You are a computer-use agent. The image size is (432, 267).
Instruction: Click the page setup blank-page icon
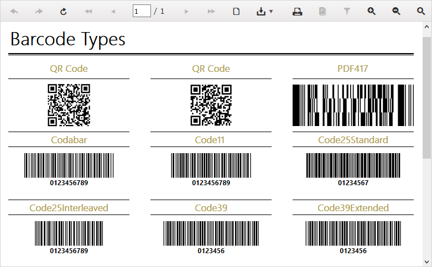click(236, 11)
